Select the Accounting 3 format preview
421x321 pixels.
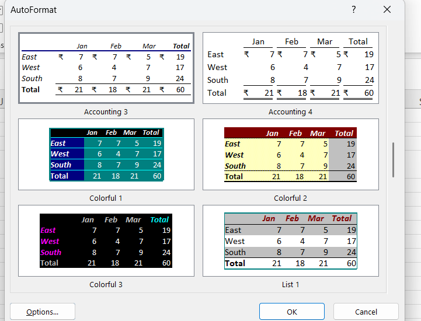point(106,68)
